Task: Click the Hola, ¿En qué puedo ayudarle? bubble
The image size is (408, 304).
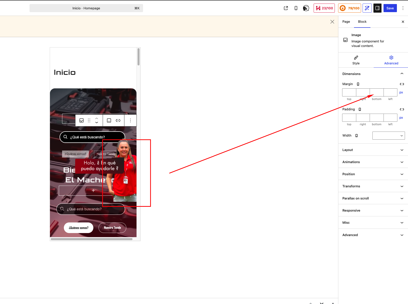Action: click(100, 166)
